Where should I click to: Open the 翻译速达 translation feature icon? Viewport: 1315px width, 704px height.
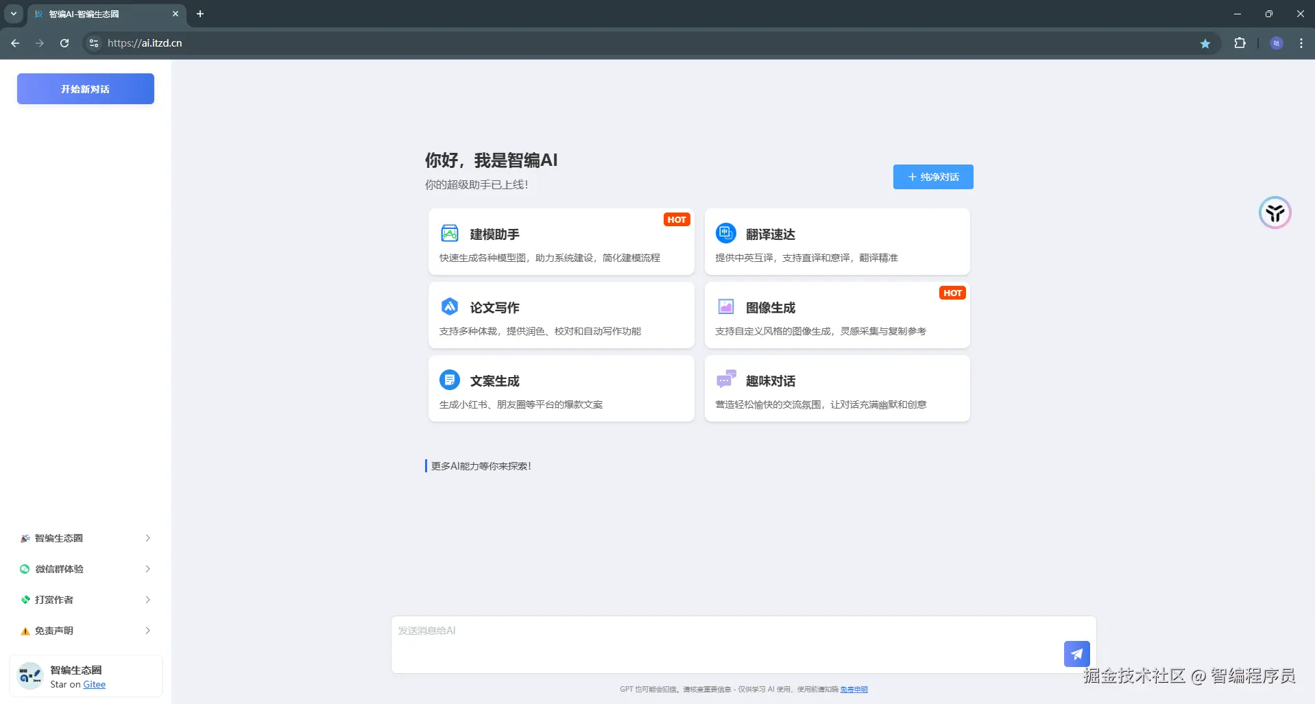tap(725, 233)
